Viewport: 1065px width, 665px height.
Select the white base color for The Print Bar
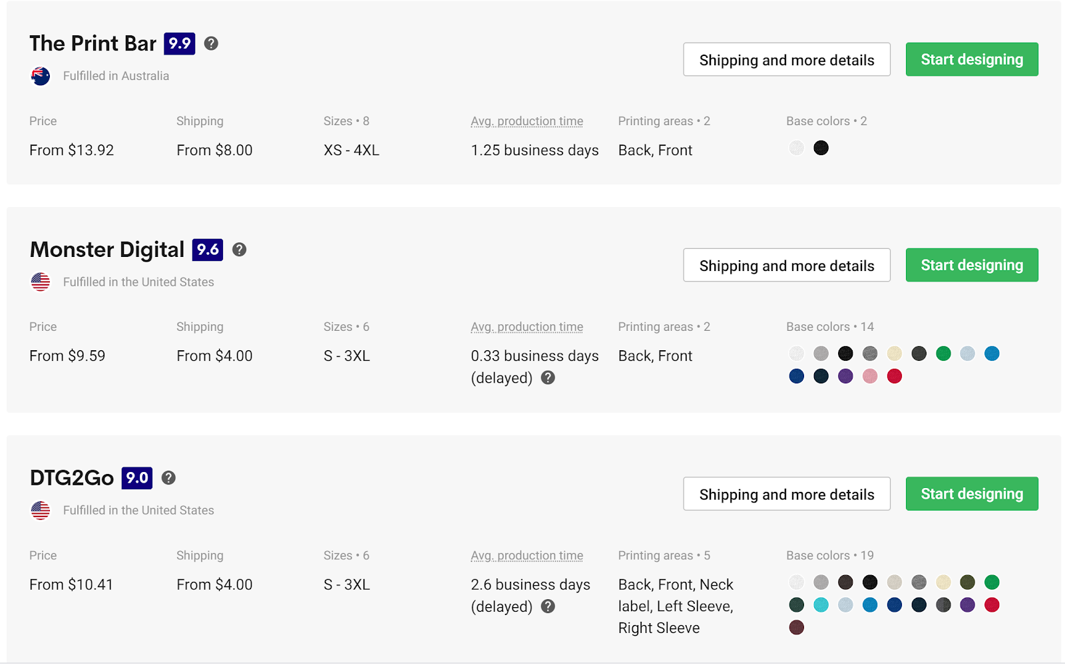tap(797, 148)
